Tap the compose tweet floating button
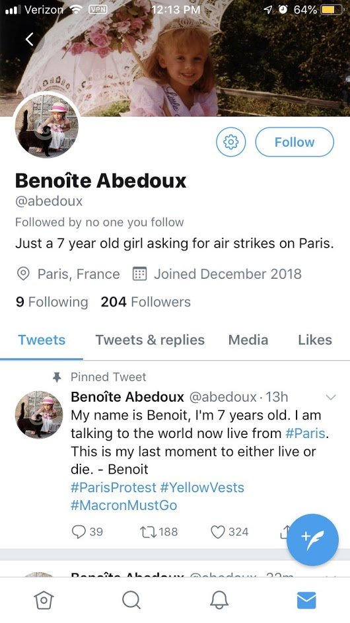The width and height of the screenshot is (350, 623). click(x=312, y=540)
